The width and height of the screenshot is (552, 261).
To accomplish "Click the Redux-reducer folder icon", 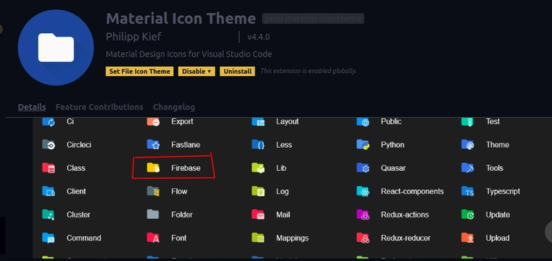I will click(x=363, y=238).
